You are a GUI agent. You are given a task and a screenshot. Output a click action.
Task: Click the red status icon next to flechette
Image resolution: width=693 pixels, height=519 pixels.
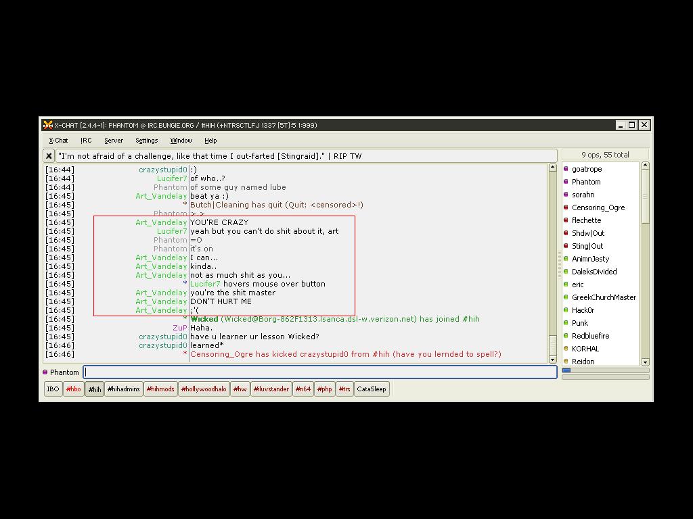566,220
